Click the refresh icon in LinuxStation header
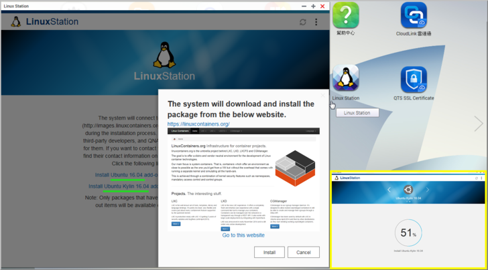The width and height of the screenshot is (488, 270). tap(303, 22)
